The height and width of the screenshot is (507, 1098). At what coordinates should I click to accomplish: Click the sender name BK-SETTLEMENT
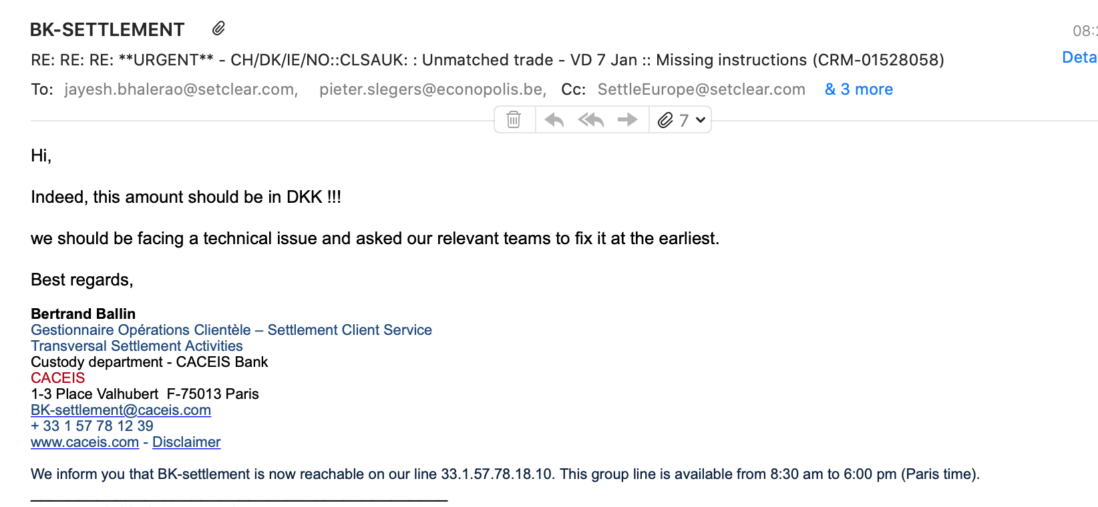(108, 30)
